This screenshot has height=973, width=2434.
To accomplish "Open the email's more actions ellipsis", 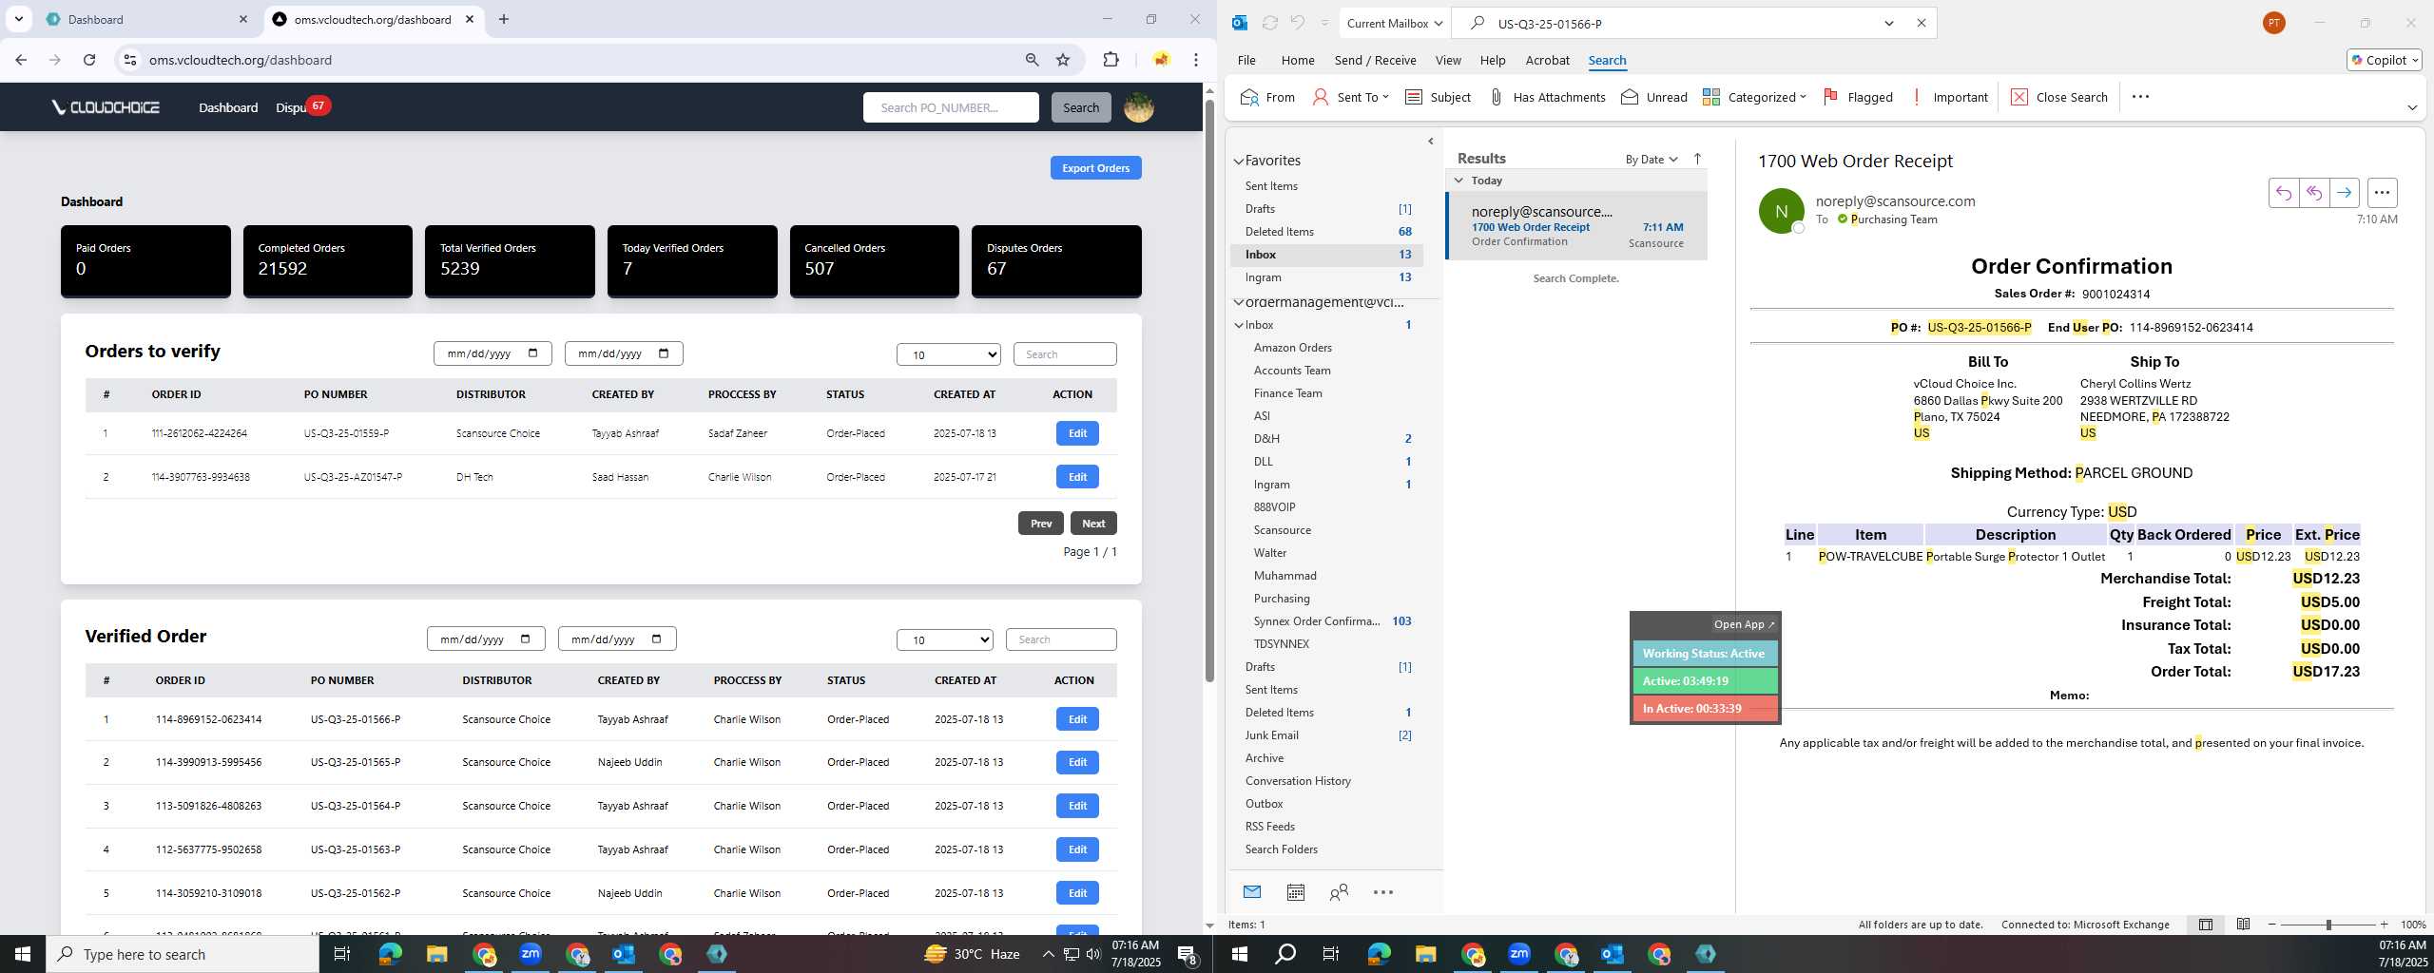I will (x=2382, y=193).
